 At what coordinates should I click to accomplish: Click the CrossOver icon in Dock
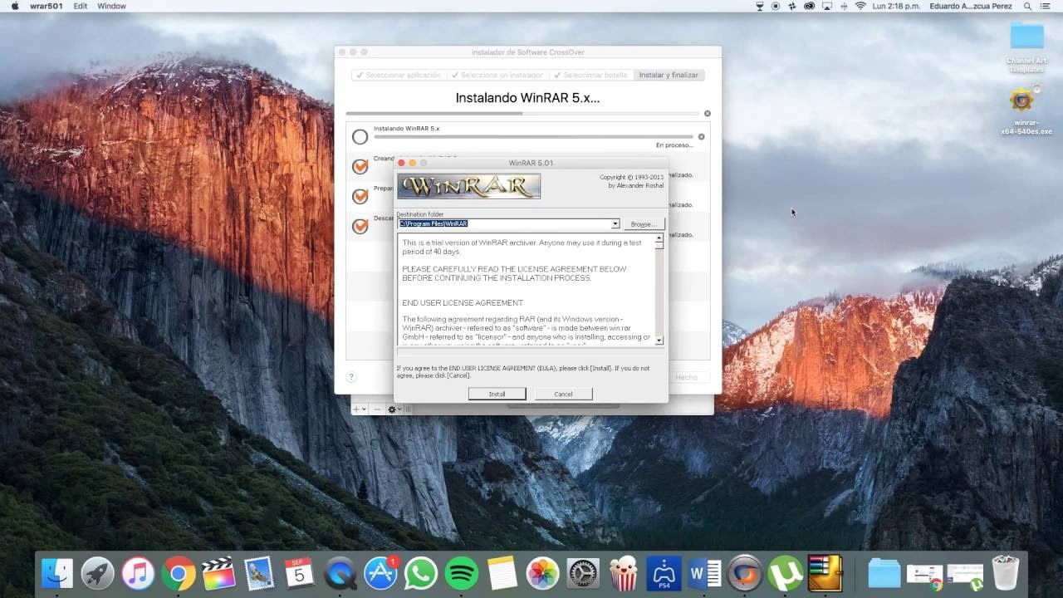tap(745, 573)
